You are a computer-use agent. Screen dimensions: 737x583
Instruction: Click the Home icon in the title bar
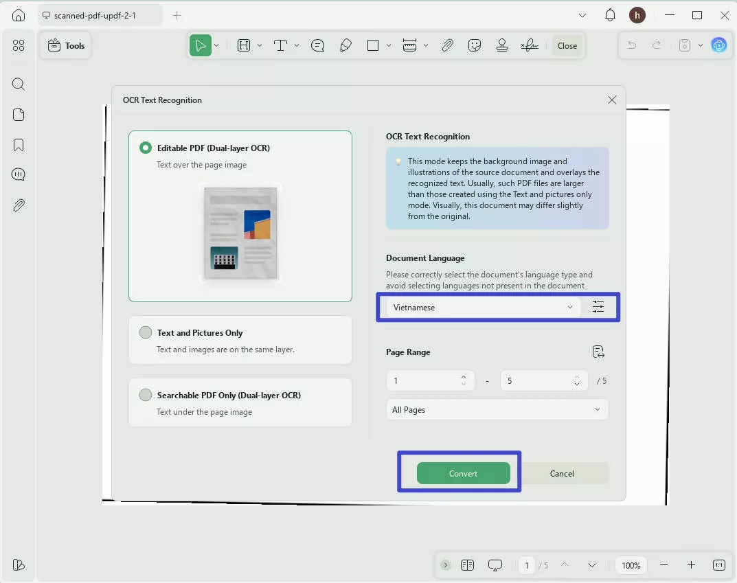coord(19,15)
